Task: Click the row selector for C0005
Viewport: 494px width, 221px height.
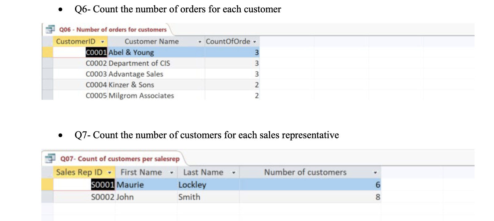Action: (48, 95)
